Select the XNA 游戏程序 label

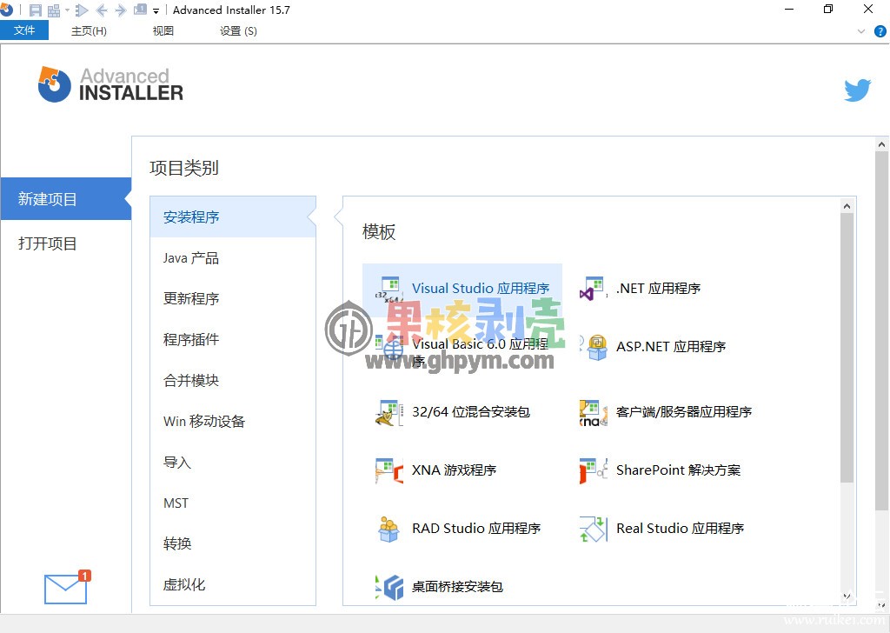(x=454, y=470)
